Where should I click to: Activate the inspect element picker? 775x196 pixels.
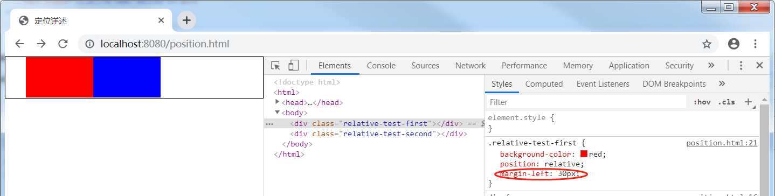(x=275, y=66)
